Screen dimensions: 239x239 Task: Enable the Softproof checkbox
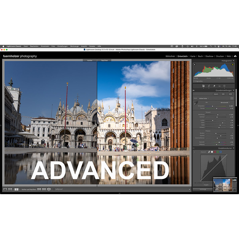click(54, 189)
